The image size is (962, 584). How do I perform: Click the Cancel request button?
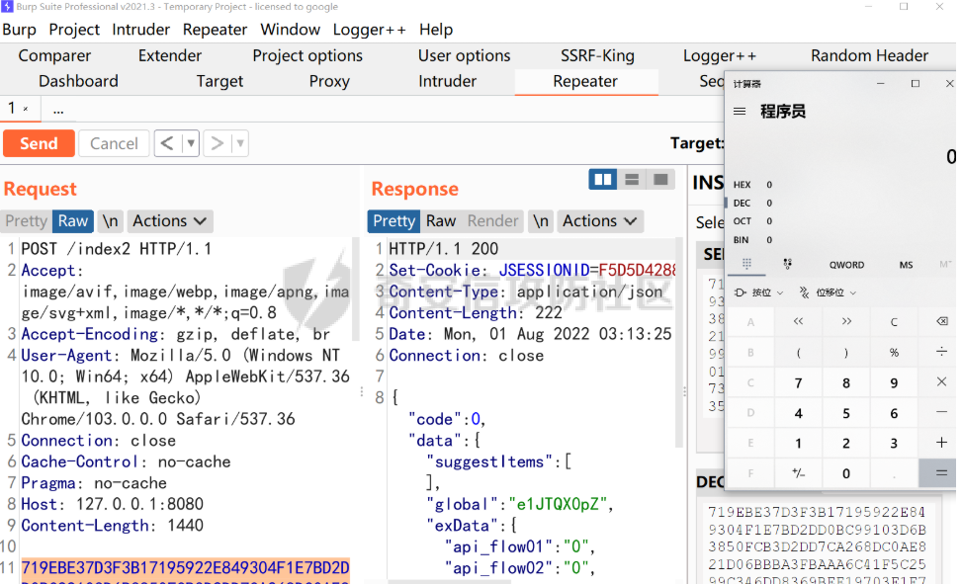[x=114, y=143]
